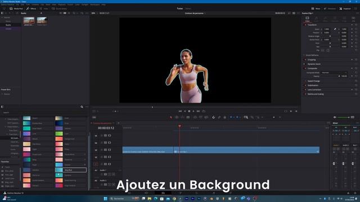Expand the Speed Change section
The width and height of the screenshot is (360, 202).
[x=314, y=81]
